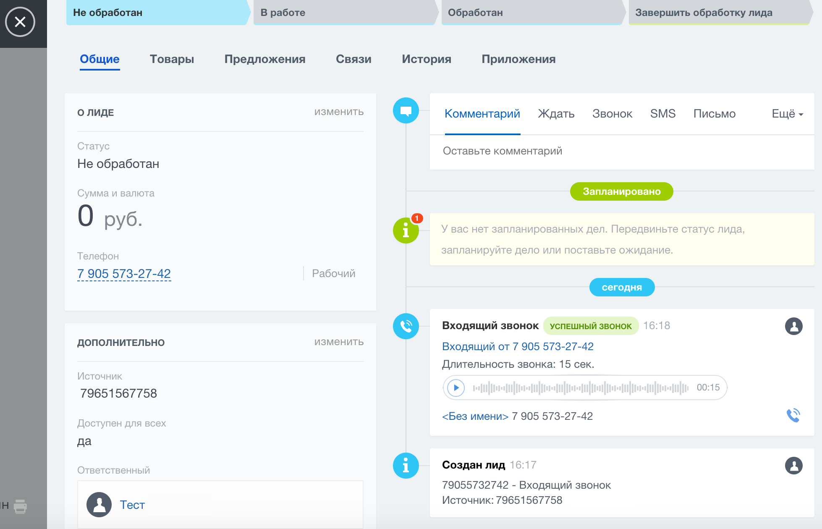
Task: Click the phone number link 7 905 573-27-42
Action: click(x=124, y=274)
